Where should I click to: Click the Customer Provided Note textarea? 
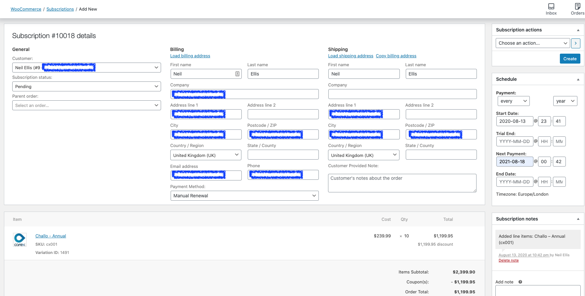point(402,183)
